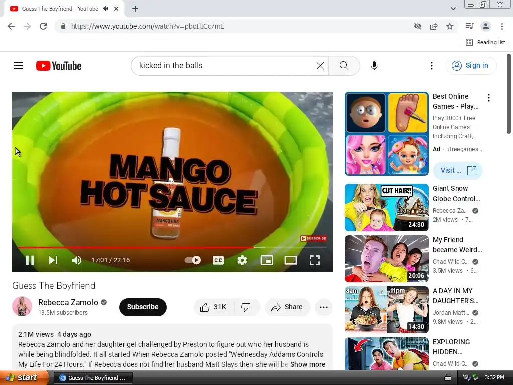The width and height of the screenshot is (513, 385).
Task: Open YouTube settings three-dot menu
Action: tap(431, 66)
